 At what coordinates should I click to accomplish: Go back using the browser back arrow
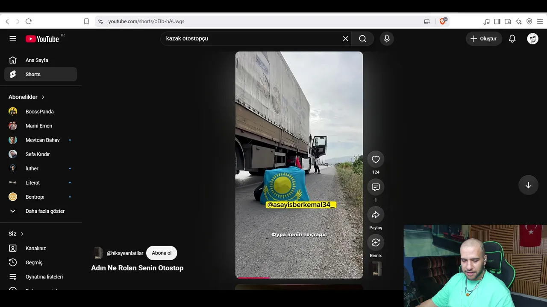pos(7,21)
